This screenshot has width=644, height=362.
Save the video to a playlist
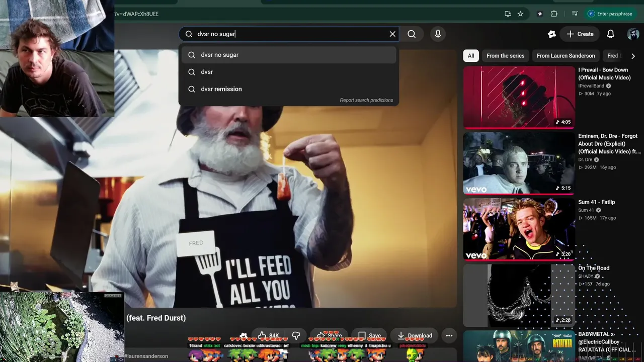pos(369,335)
